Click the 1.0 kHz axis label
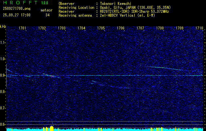Viewport: 206px width, 131px height. pyautogui.click(x=3, y=59)
